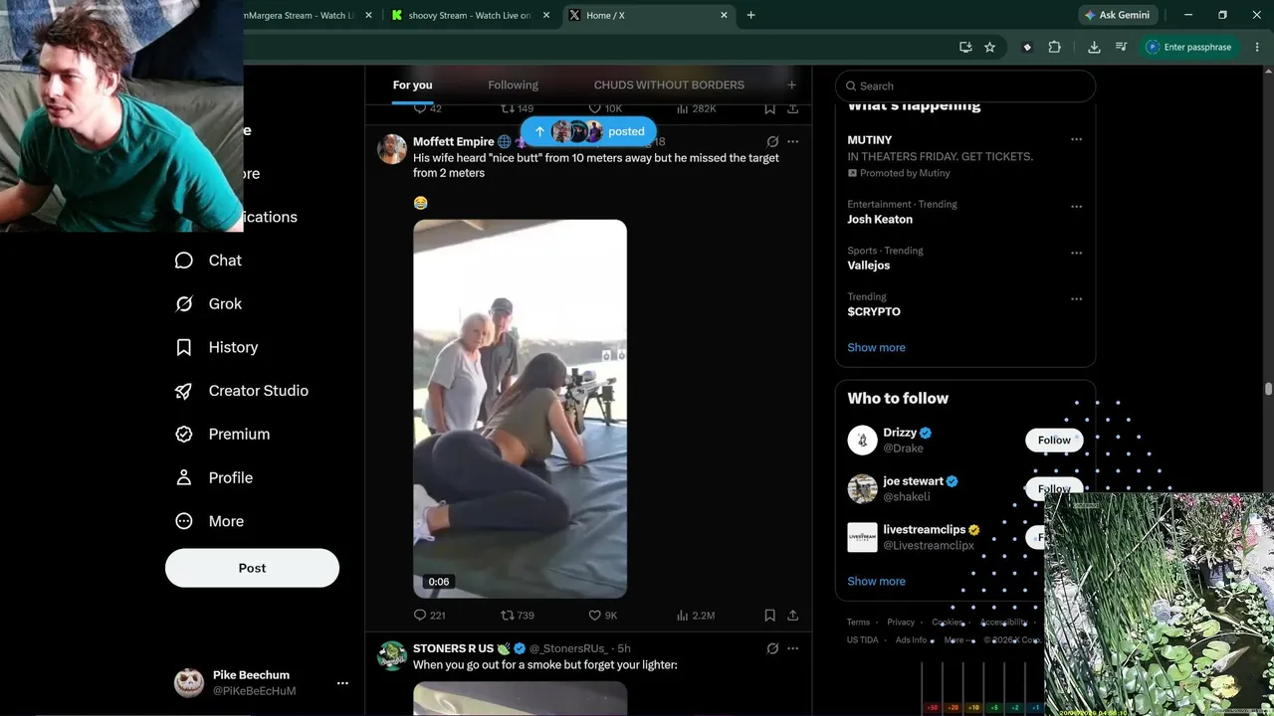The image size is (1274, 716).
Task: Reply to the Moffett Empire post (221 replies)
Action: [x=429, y=616]
